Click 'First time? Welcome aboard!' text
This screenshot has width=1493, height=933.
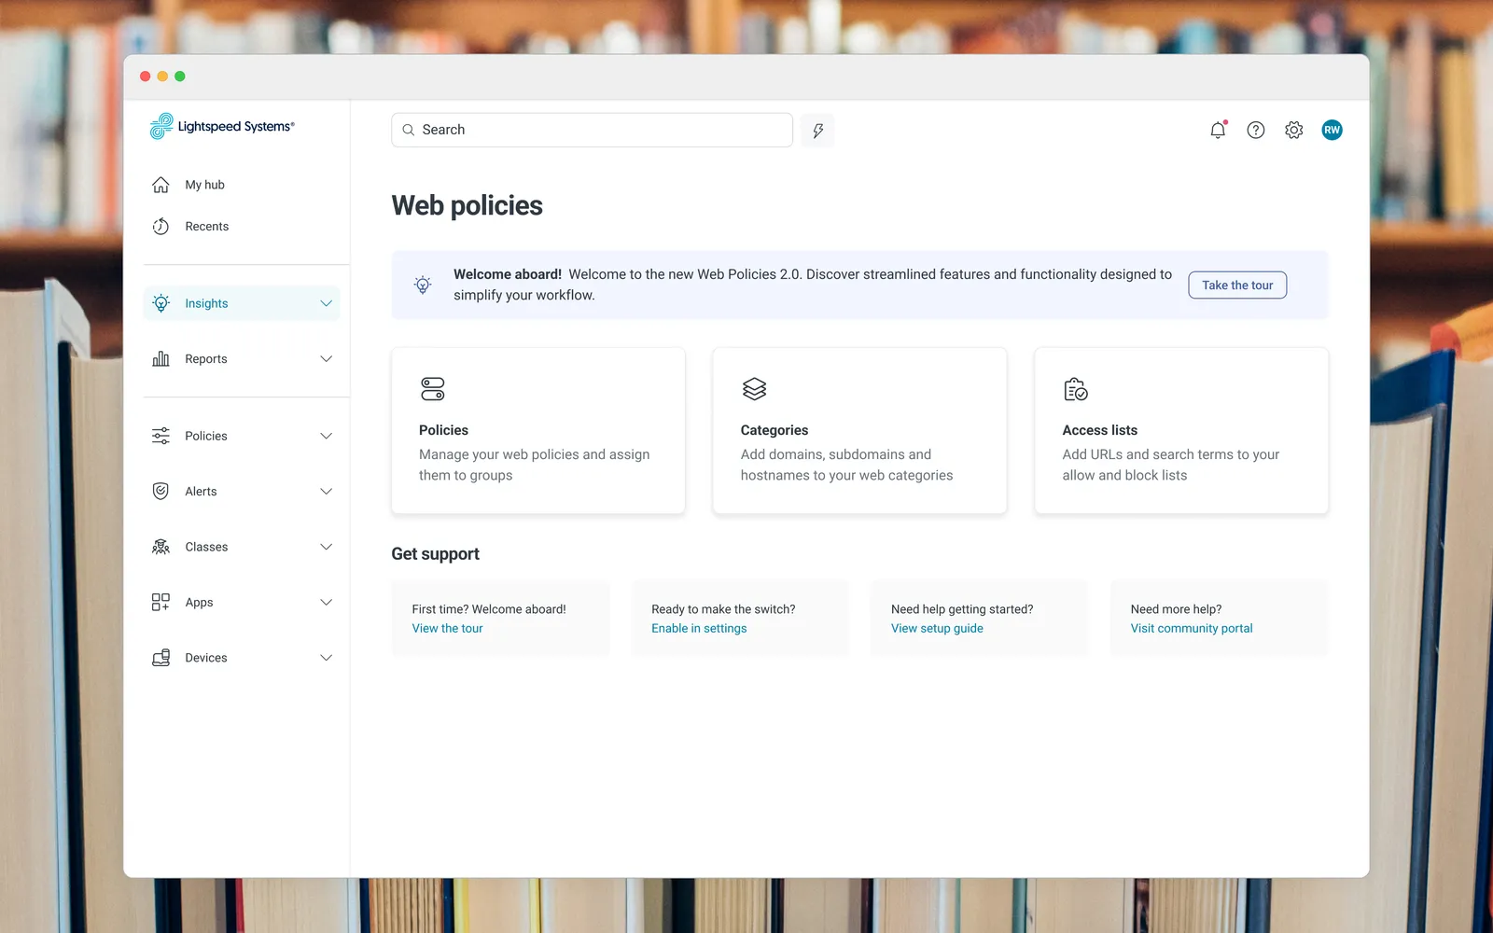click(x=489, y=609)
